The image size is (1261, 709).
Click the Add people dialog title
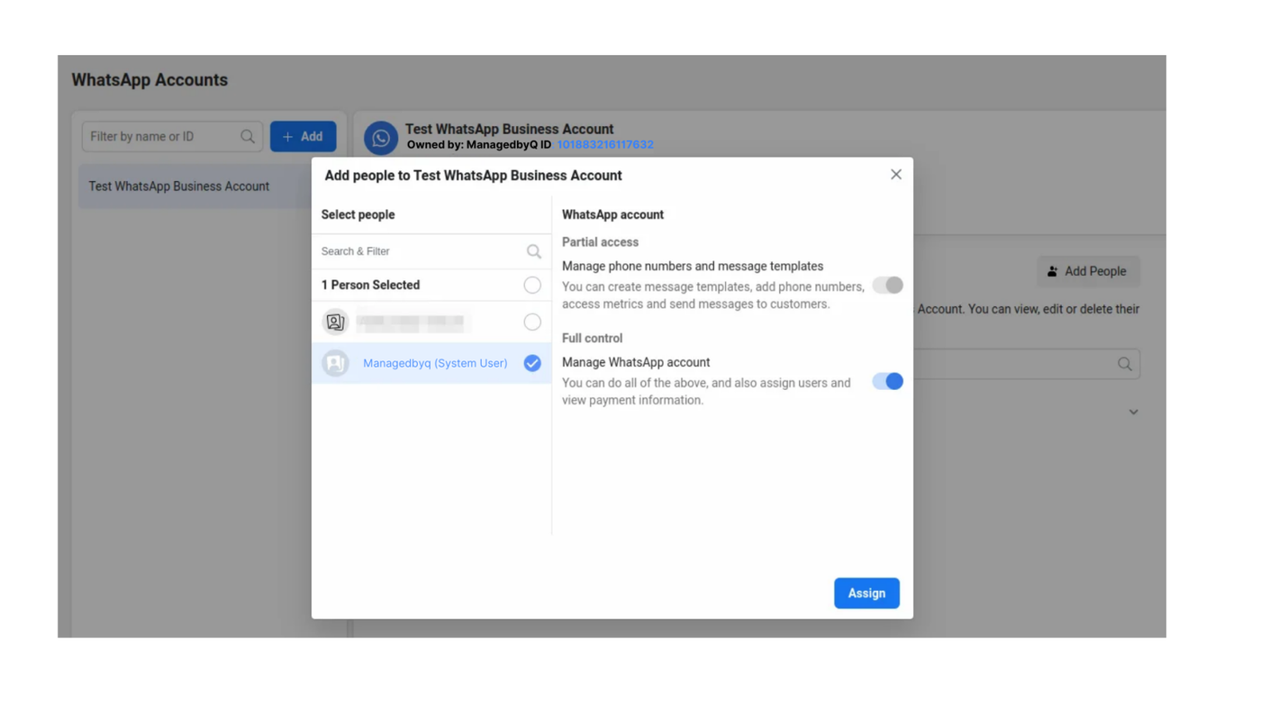click(473, 176)
